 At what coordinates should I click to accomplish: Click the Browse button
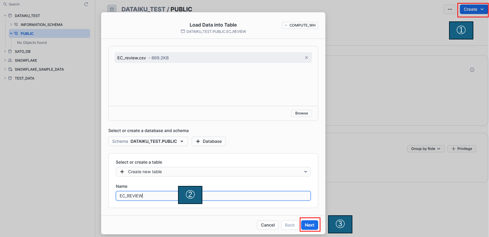tap(302, 113)
